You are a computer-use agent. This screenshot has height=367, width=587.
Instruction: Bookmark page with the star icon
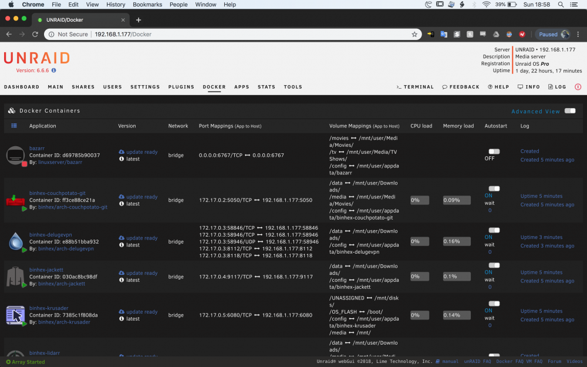click(x=414, y=35)
